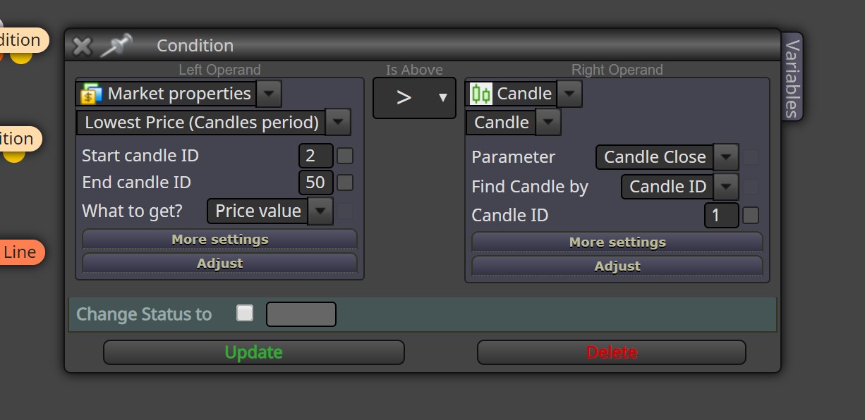Expand More settings in Left Operand
865x420 pixels.
(x=220, y=240)
